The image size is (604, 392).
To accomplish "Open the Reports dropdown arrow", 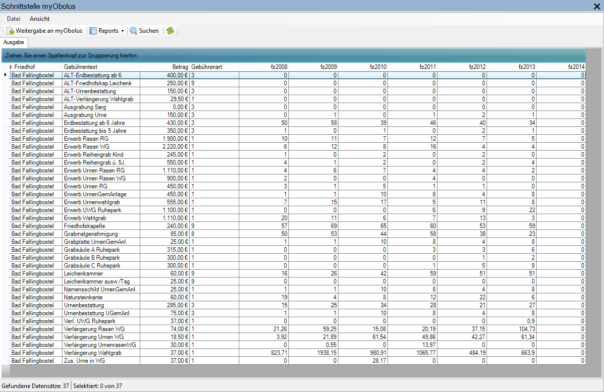I will tap(122, 31).
